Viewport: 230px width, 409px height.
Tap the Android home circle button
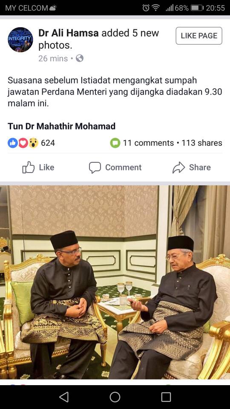point(115,397)
